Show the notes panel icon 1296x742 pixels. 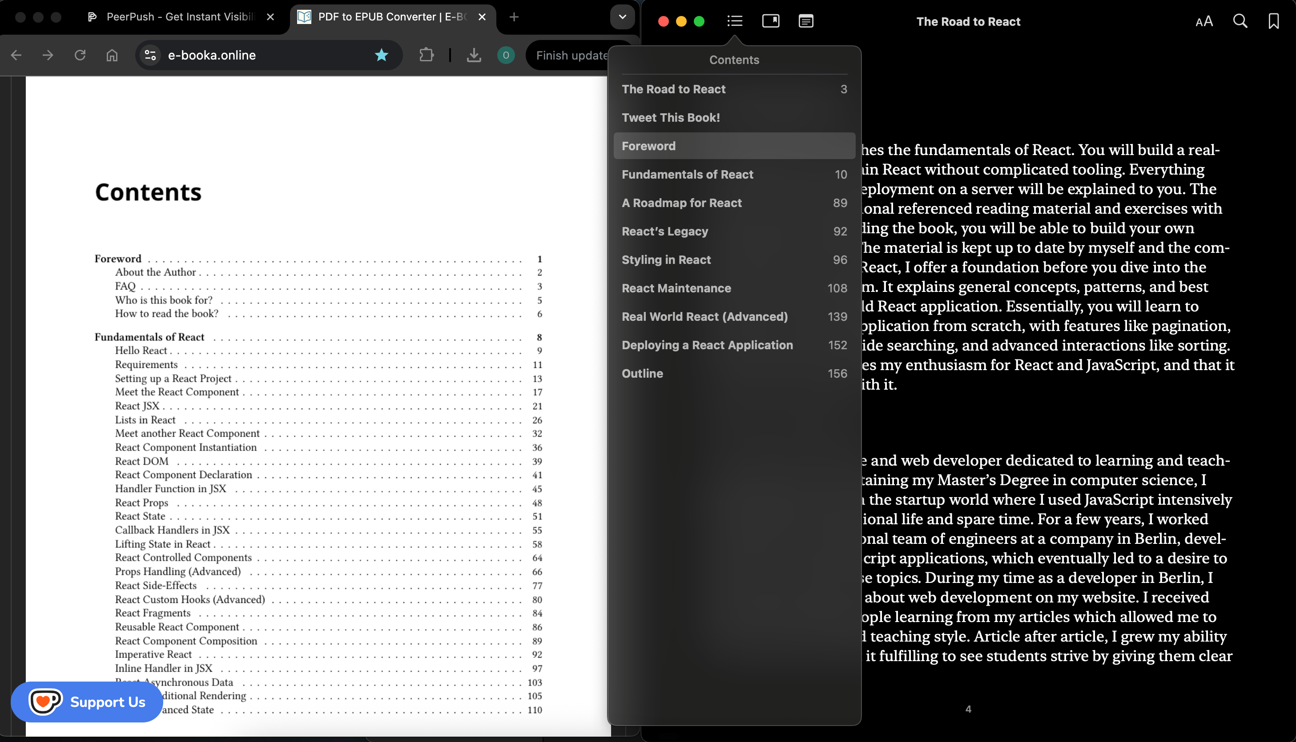[805, 21]
